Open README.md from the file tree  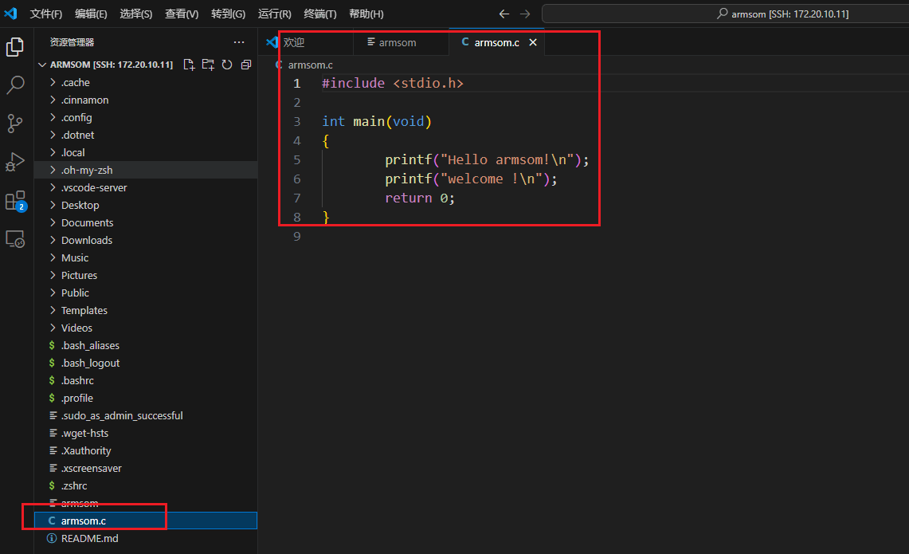[x=89, y=538]
